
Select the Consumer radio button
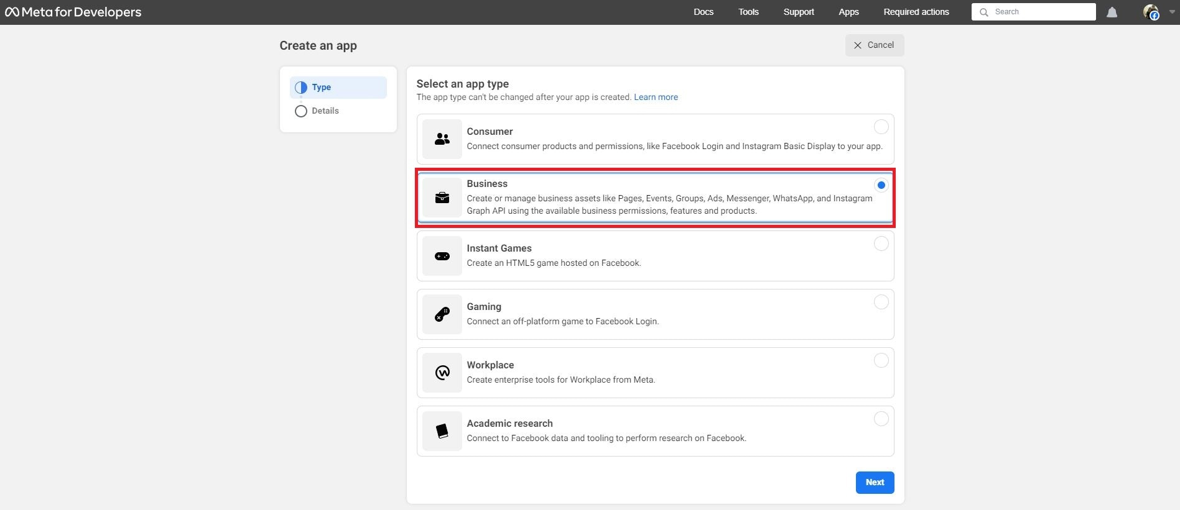(881, 127)
